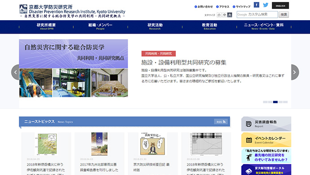Open イベントカレンダー banner

pos(266,140)
